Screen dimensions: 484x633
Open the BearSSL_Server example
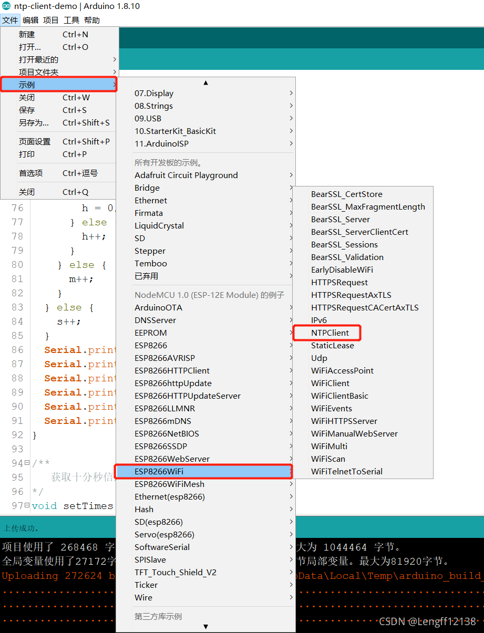pos(363,219)
